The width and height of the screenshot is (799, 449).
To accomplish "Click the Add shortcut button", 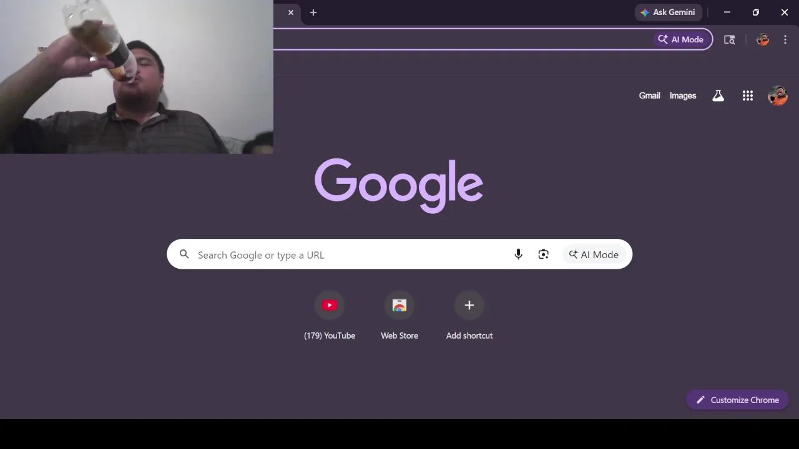I will (x=469, y=316).
